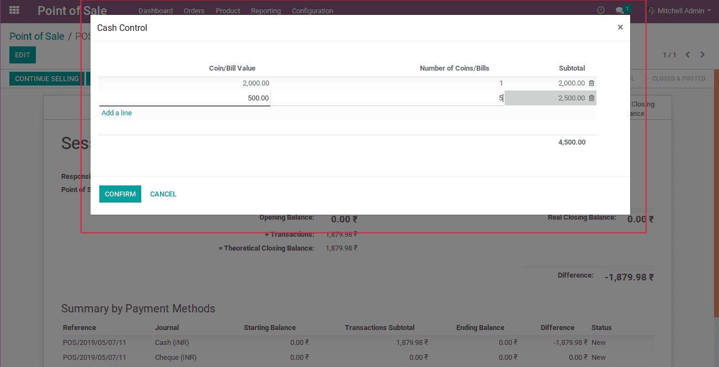
Task: Click Continue Selling button
Action: pos(47,78)
